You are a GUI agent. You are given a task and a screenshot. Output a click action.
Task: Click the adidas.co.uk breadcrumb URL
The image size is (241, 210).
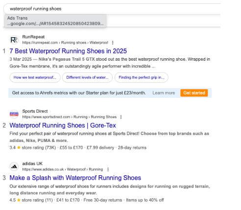[63, 169]
